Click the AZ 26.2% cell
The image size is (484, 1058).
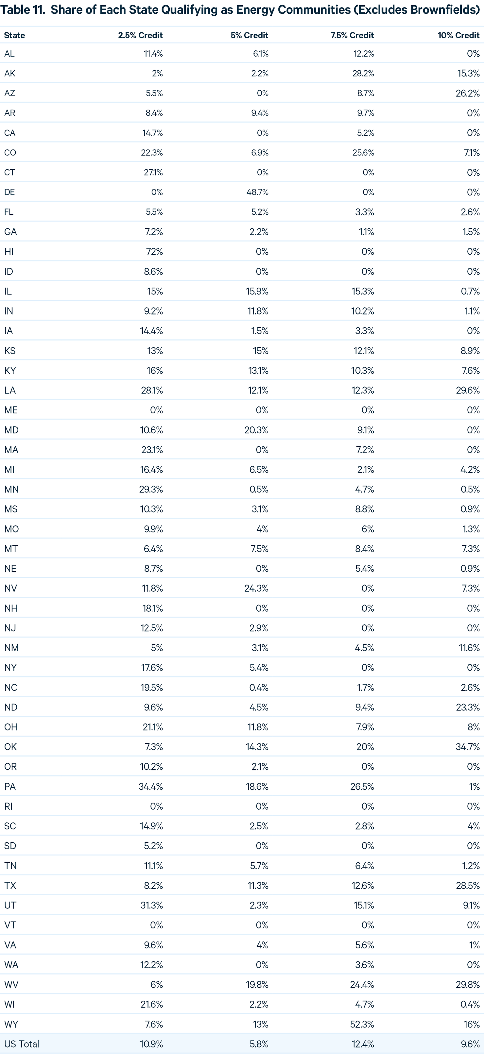[468, 93]
